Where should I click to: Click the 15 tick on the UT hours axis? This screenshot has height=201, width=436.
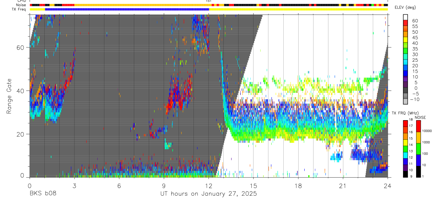pos(254,185)
